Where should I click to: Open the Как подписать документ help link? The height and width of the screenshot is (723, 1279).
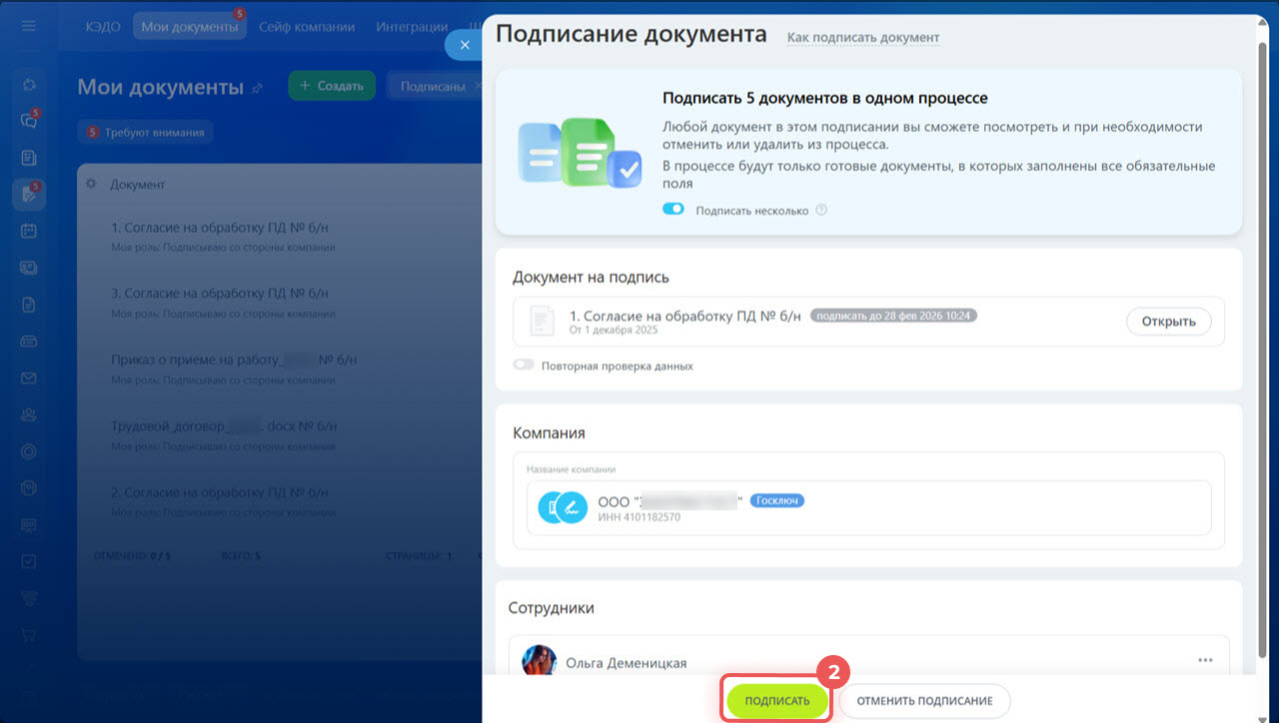[x=863, y=37]
